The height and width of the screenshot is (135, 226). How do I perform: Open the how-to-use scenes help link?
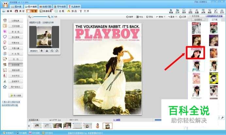(x=10, y=105)
